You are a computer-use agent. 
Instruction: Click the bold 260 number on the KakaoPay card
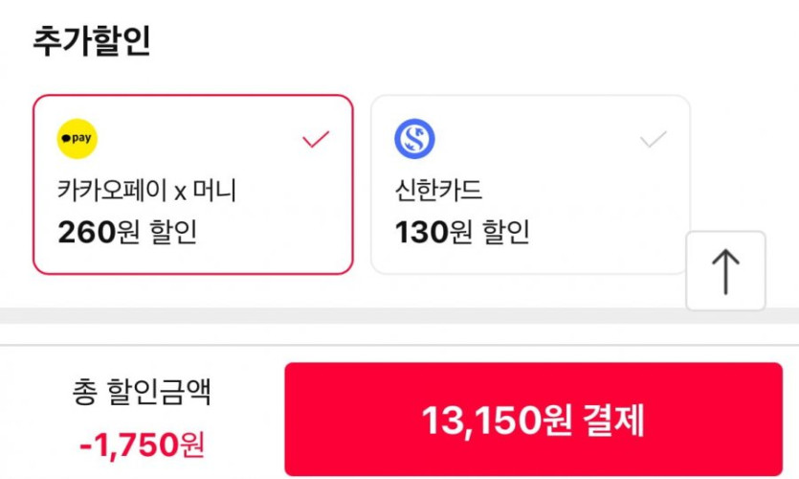(86, 232)
